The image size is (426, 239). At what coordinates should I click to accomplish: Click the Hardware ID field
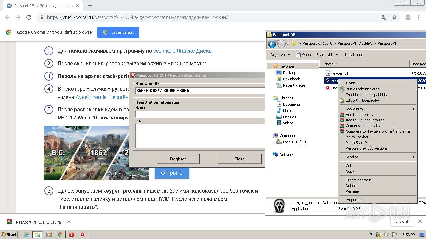[200, 90]
